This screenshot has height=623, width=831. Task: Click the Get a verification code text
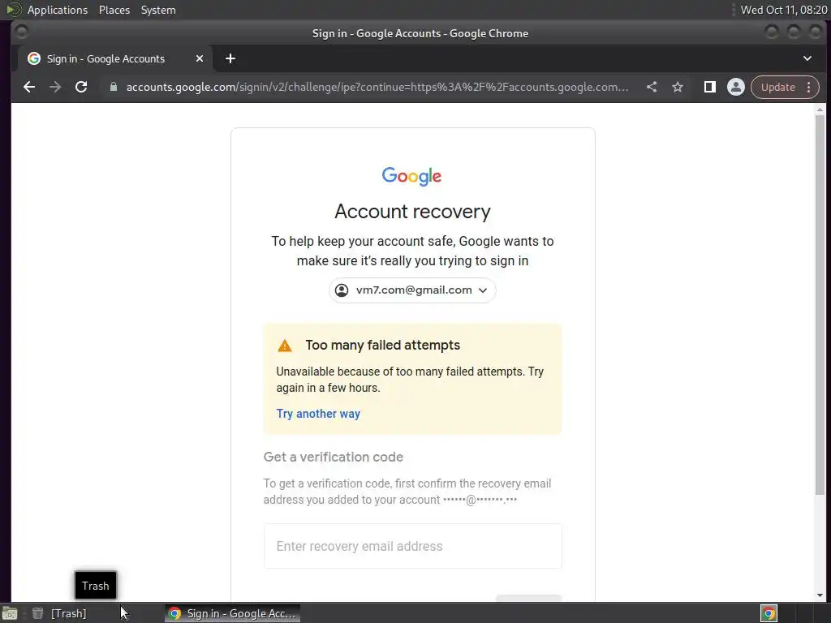coord(334,458)
